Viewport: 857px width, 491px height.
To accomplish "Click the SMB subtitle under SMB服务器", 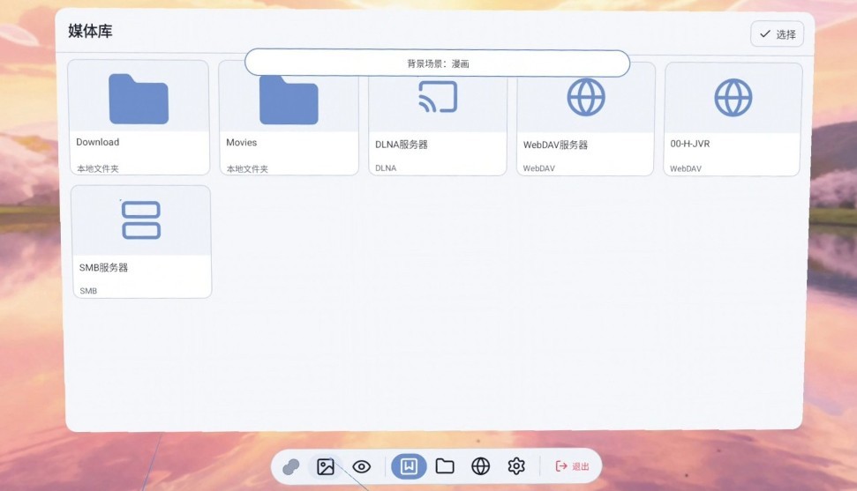I will 88,291.
